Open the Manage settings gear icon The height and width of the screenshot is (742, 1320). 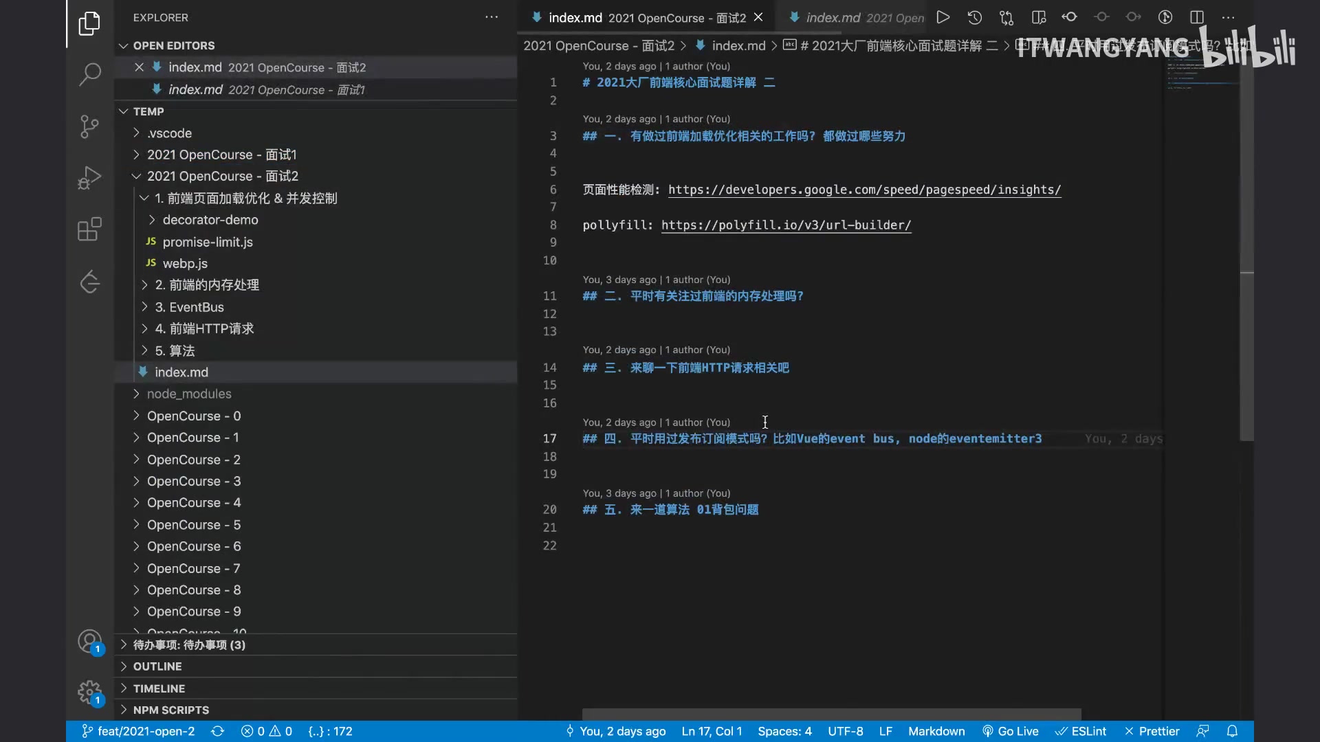point(89,693)
